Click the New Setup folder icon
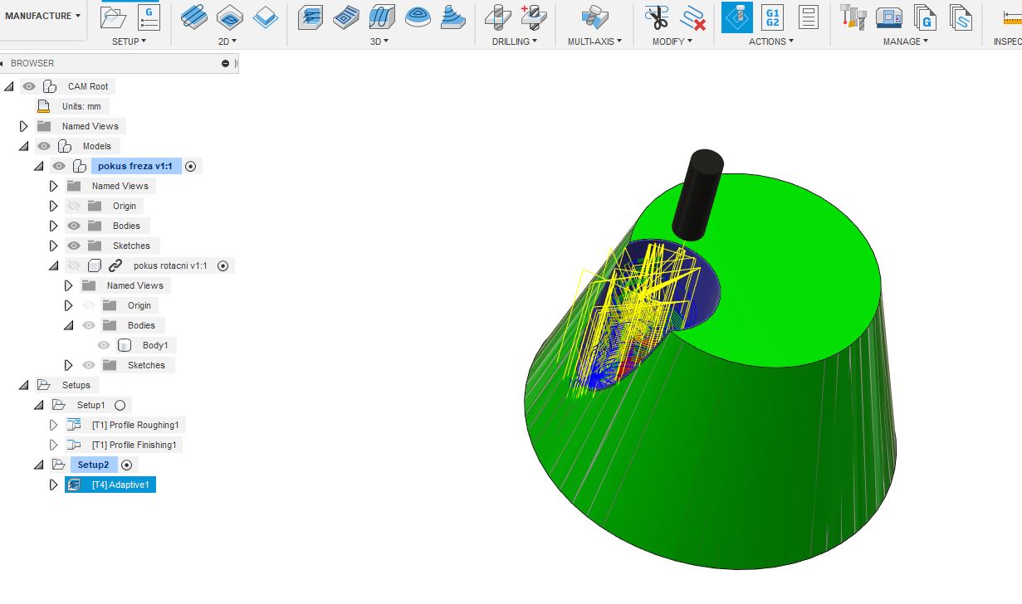Image resolution: width=1022 pixels, height=604 pixels. click(x=114, y=17)
